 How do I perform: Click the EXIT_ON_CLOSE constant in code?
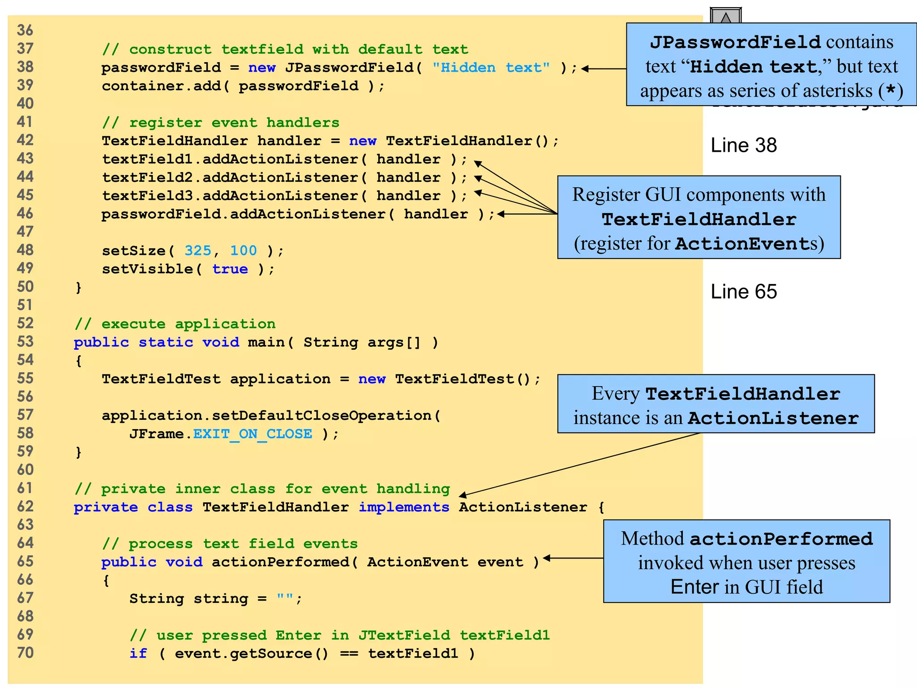click(253, 434)
